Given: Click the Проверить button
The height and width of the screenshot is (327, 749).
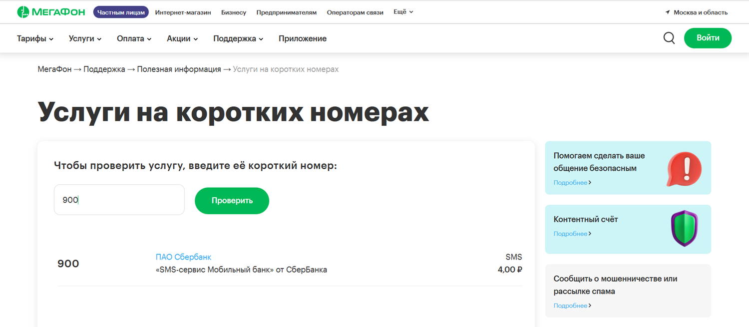Looking at the screenshot, I should point(232,201).
